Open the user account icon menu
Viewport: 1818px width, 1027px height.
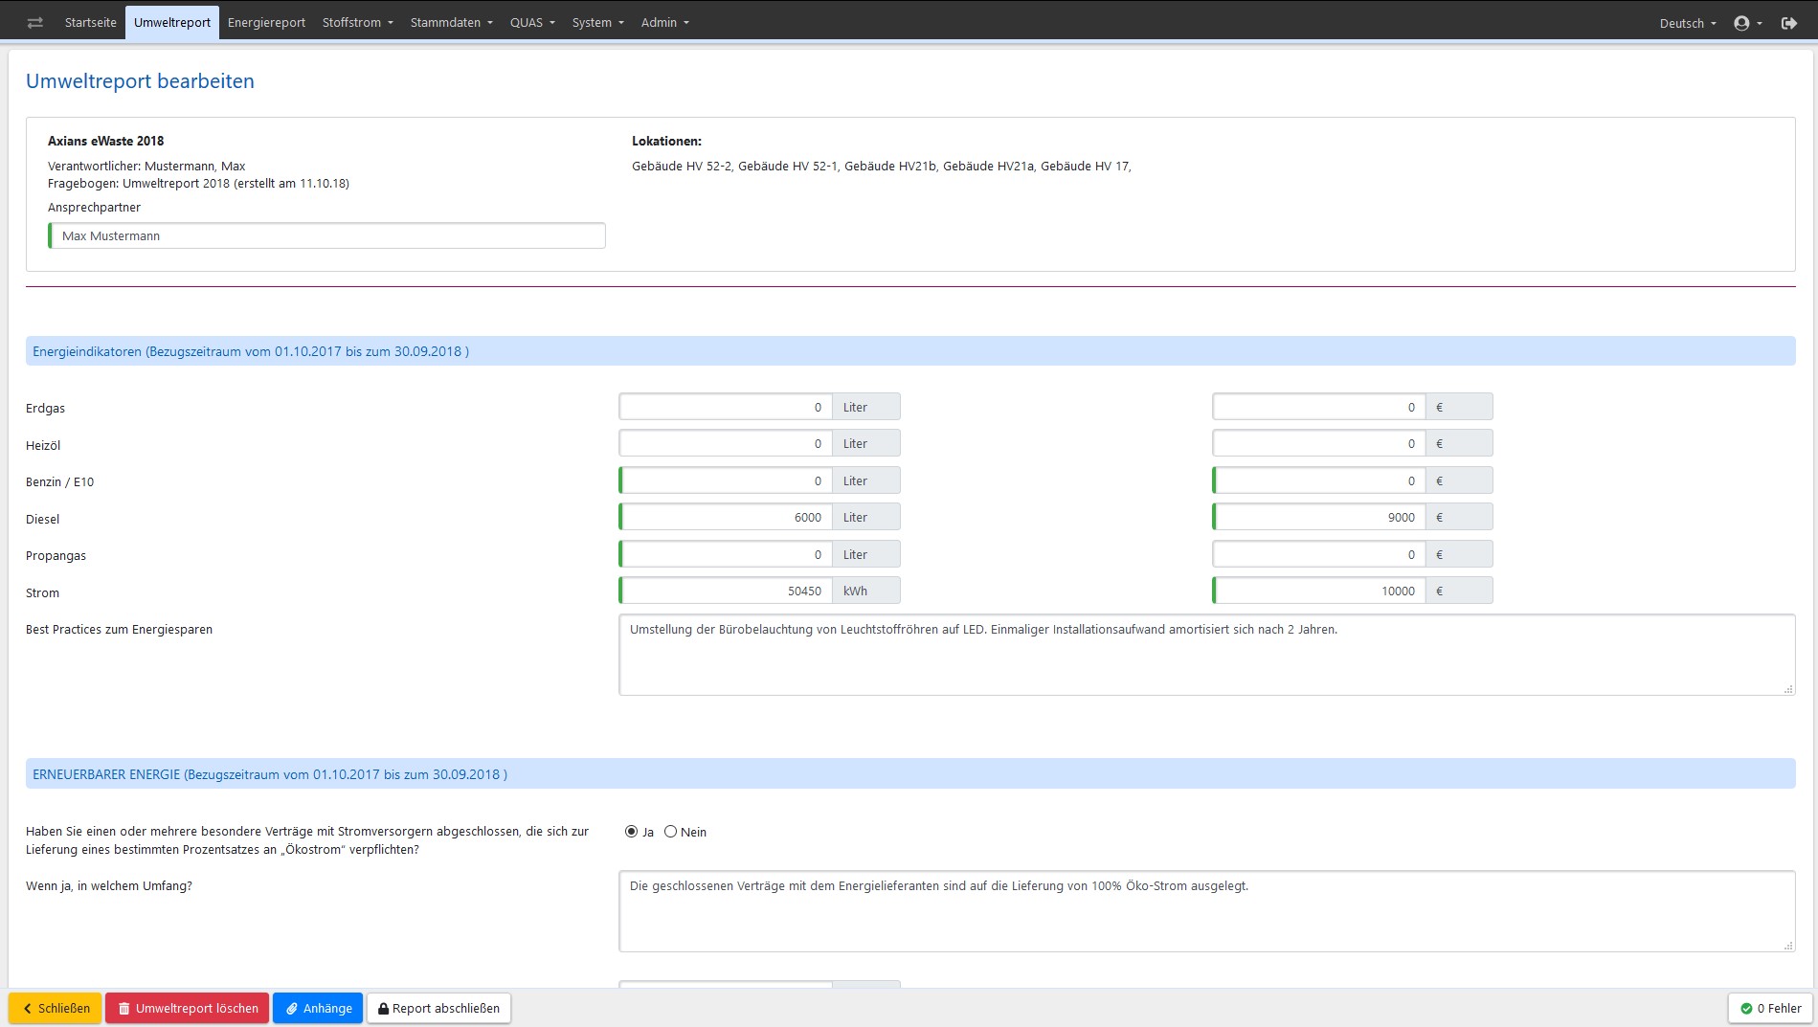[x=1748, y=23]
